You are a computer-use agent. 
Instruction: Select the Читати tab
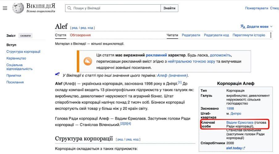click(172, 35)
